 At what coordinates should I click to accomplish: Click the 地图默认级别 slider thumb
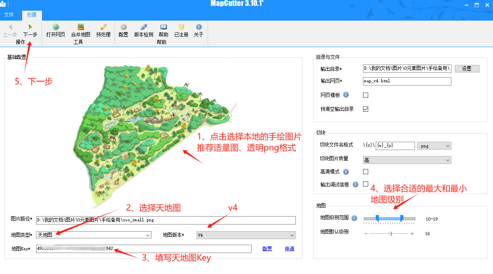[391, 234]
